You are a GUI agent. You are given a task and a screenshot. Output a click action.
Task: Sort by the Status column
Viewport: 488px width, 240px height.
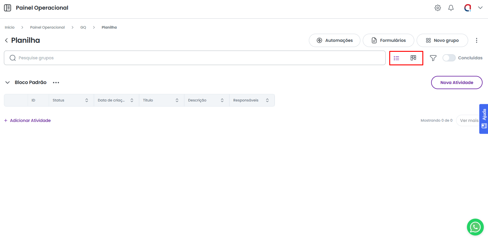click(87, 100)
